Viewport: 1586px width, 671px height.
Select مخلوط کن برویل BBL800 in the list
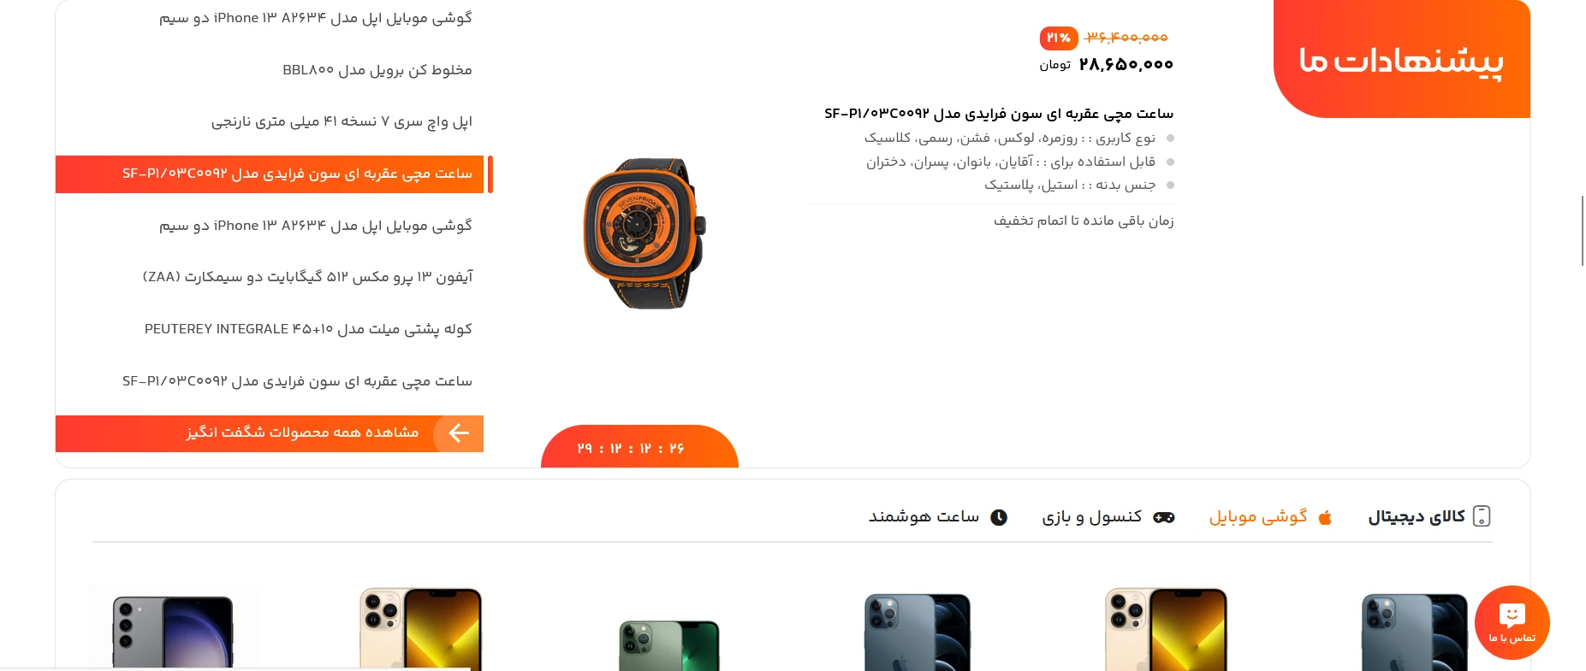[x=377, y=70]
